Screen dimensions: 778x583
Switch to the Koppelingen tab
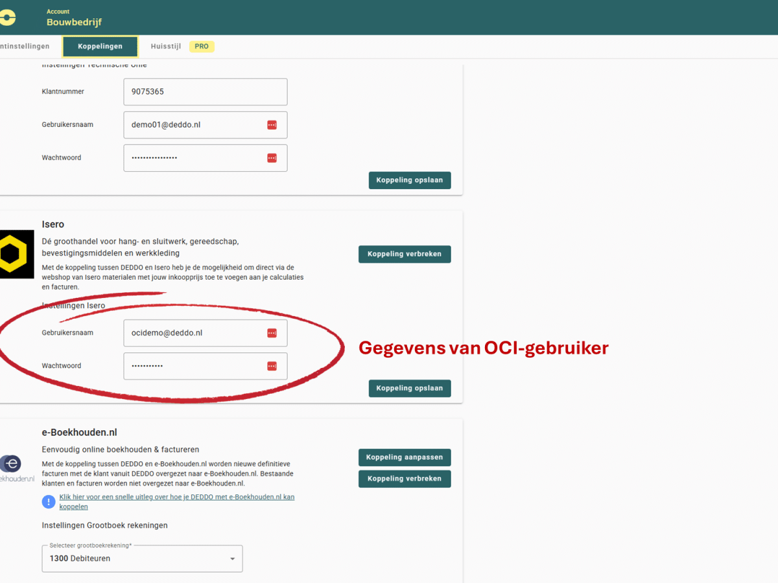(100, 47)
